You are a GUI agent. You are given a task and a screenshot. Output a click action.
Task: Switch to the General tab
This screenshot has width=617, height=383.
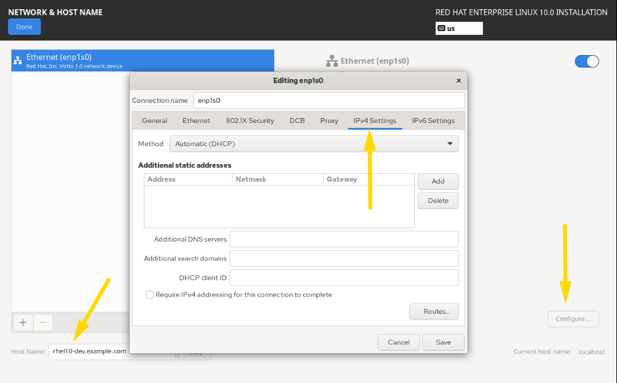[155, 121]
